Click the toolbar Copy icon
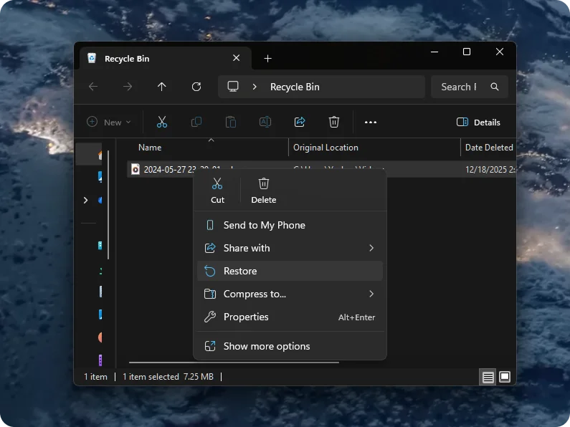570x427 pixels. coord(196,122)
